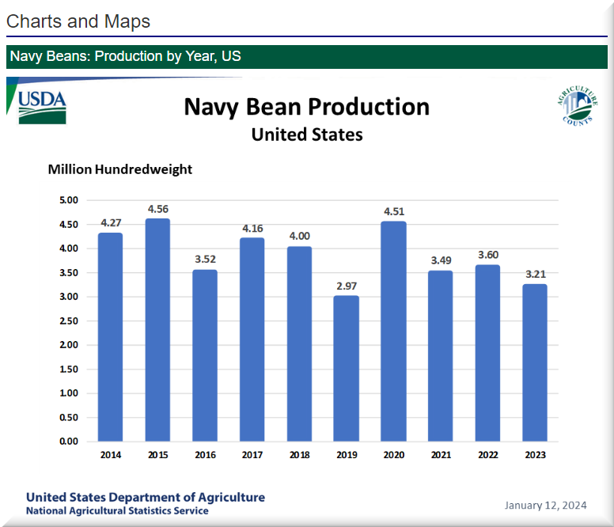Select the 2014 bar showing 4.27
Screen dimensions: 614x527
(110, 336)
